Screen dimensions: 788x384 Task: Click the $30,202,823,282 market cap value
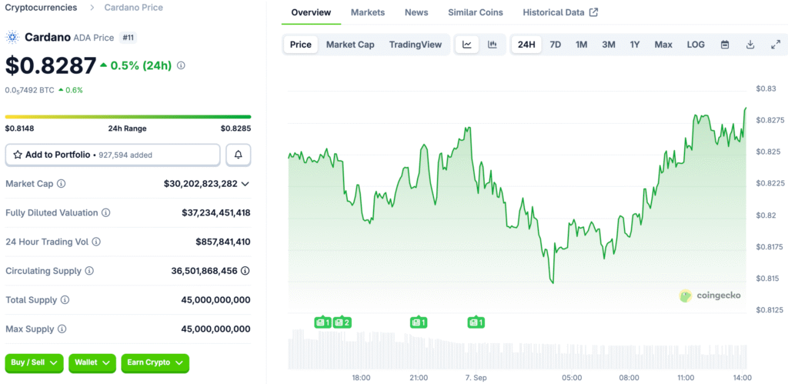pyautogui.click(x=201, y=184)
